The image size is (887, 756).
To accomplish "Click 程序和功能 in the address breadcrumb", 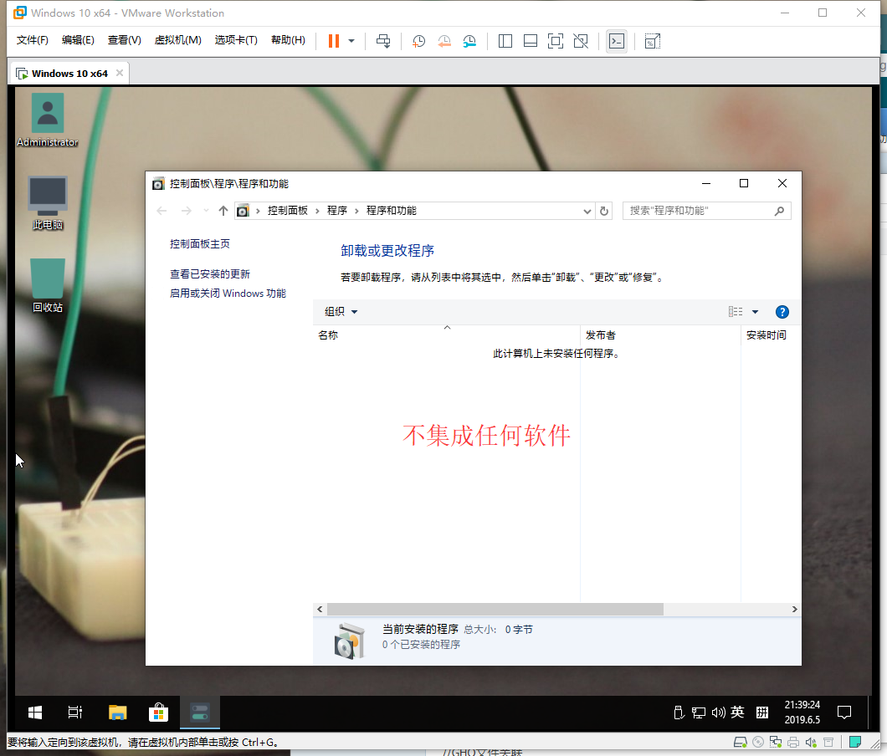I will coord(392,211).
